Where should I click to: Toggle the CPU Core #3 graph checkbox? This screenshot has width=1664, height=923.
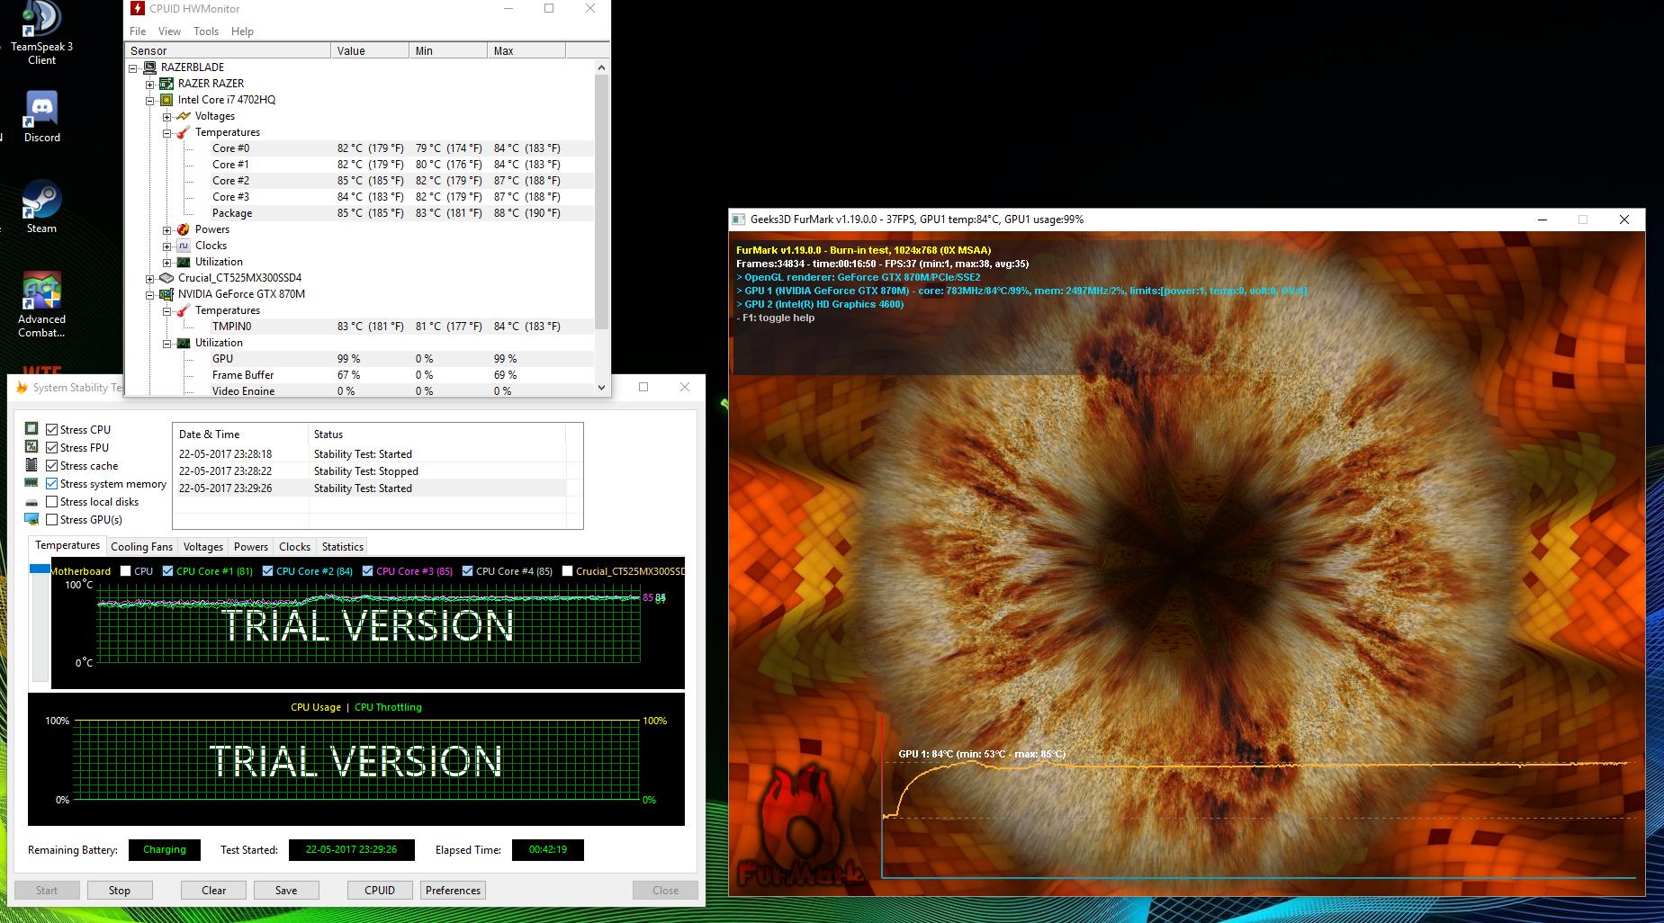367,571
